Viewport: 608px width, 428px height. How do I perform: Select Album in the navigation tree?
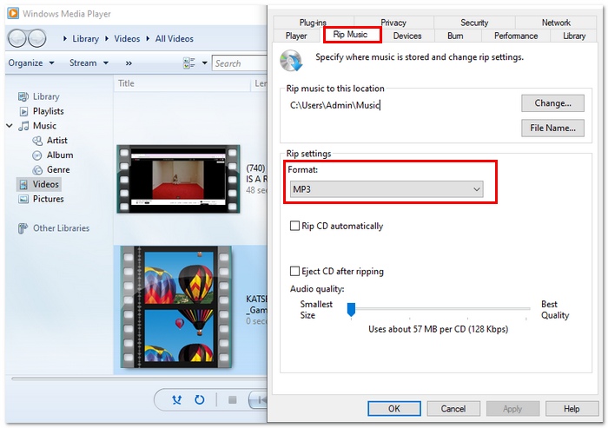click(x=60, y=155)
